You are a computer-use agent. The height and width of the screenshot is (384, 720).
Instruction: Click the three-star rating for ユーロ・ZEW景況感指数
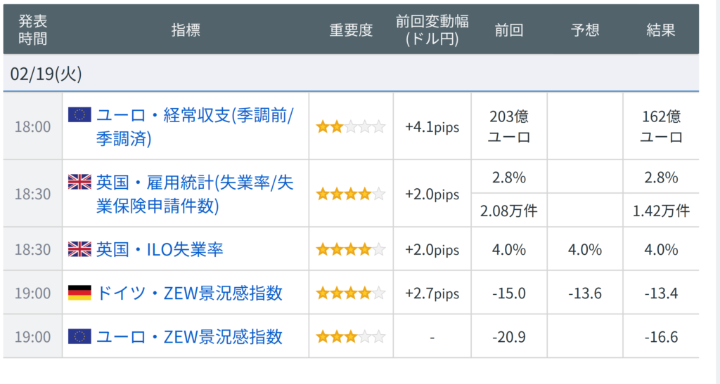pos(351,337)
